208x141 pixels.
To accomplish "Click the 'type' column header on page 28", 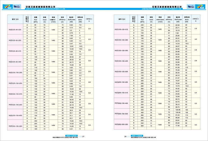I will pyautogui.click(x=122, y=19).
